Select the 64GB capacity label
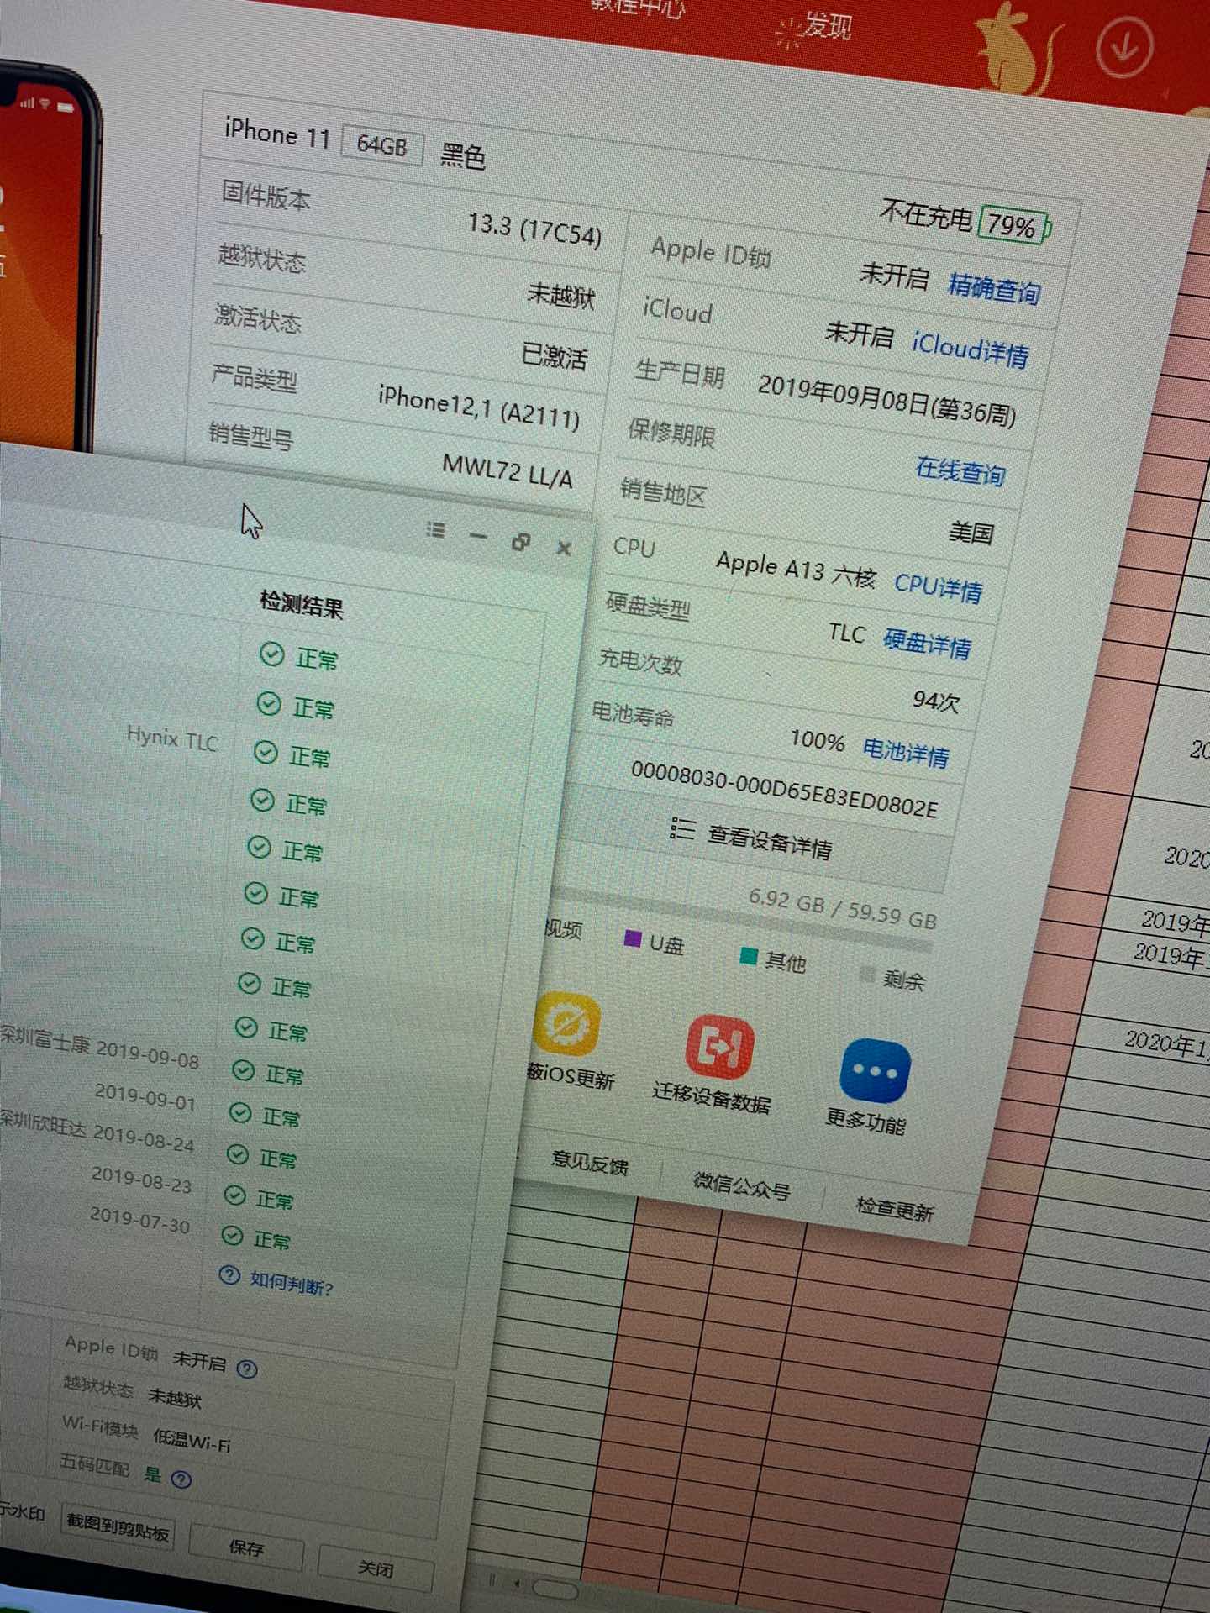Screen dimensions: 1210x1613 382,146
